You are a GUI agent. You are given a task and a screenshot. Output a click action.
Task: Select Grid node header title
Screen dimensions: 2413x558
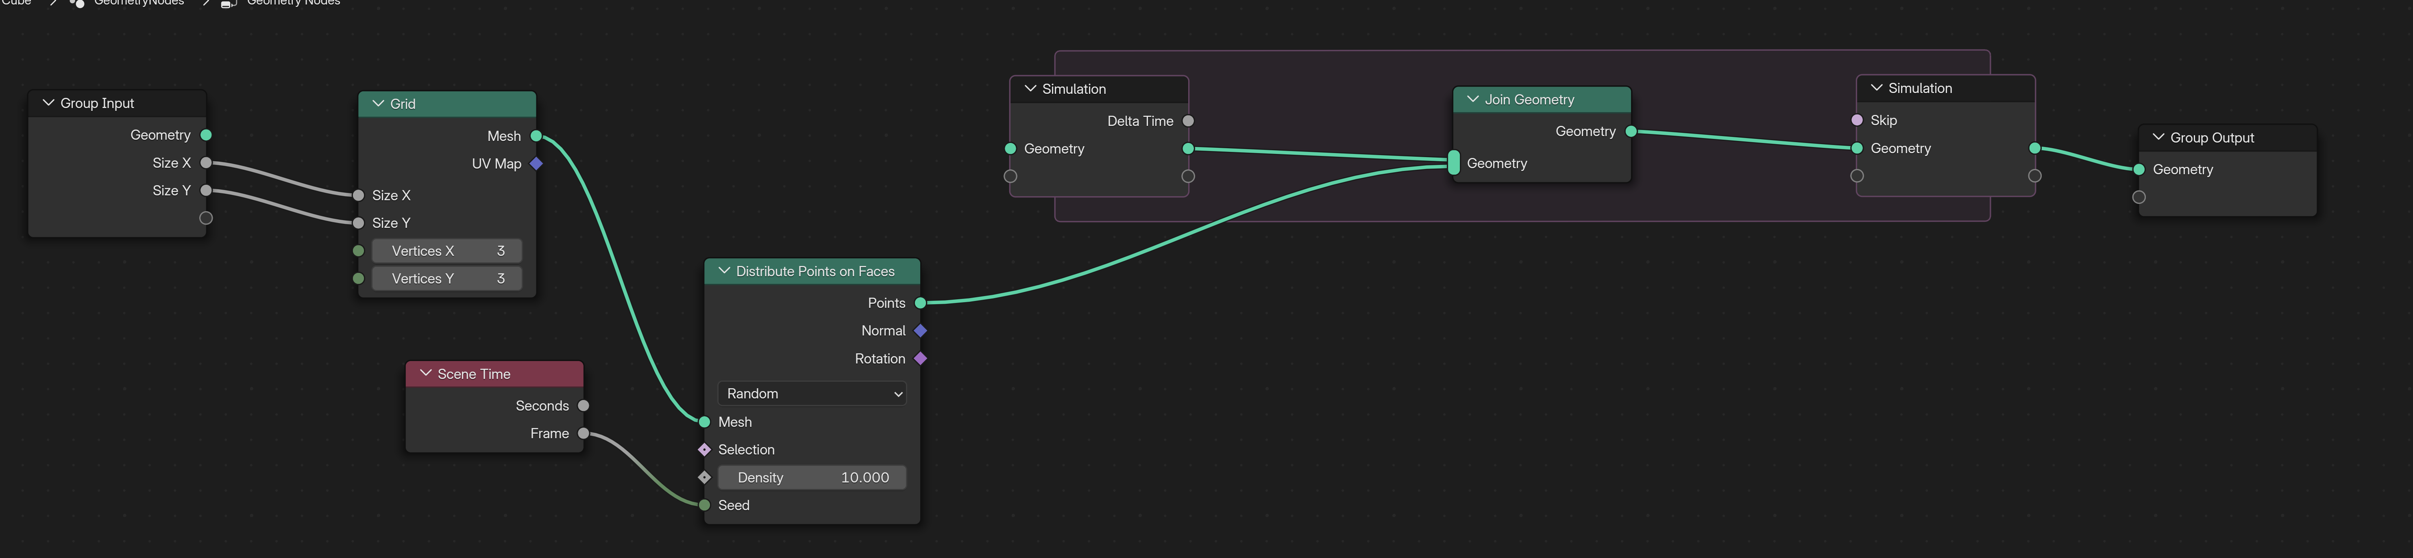point(403,104)
